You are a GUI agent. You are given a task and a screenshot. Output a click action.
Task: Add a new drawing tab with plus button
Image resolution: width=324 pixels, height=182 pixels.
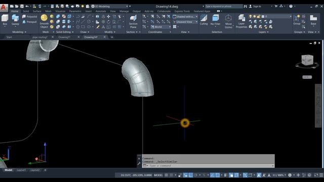tap(112, 37)
